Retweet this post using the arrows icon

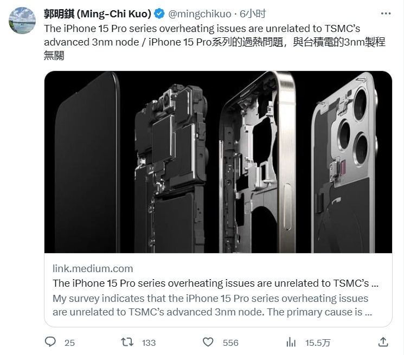[126, 341]
